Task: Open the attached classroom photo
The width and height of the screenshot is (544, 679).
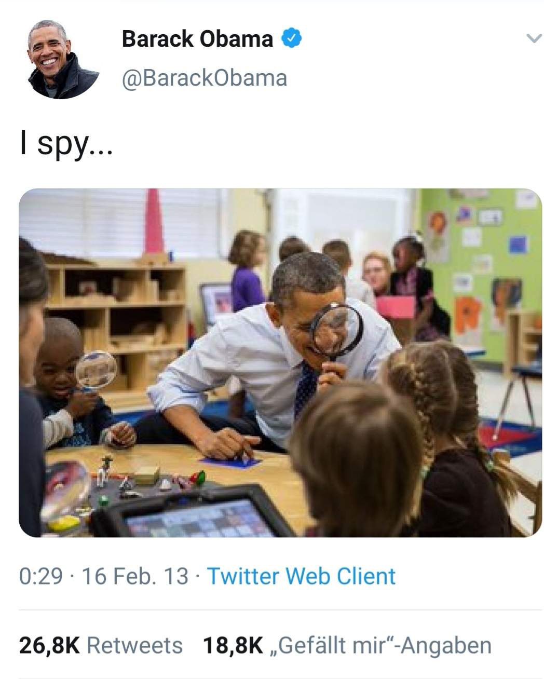Action: (x=280, y=362)
